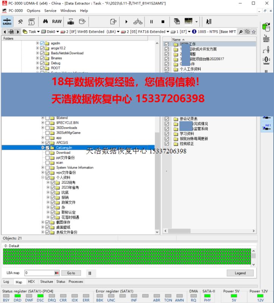274x303 pixels.
Task: Switch to the HEX tab
Action: point(31,282)
